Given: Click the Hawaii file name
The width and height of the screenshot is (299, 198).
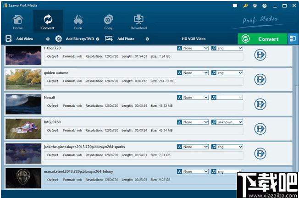Looking at the screenshot, I should pos(50,97).
